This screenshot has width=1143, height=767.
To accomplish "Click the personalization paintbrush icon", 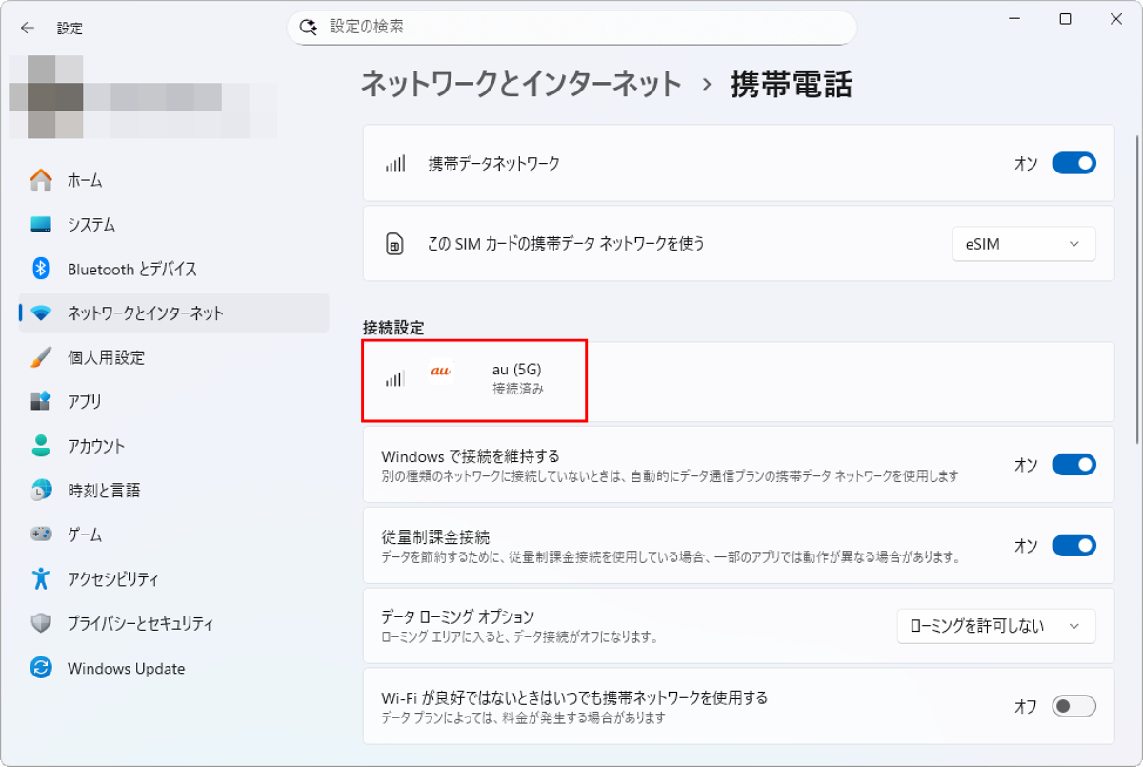I will click(x=41, y=357).
